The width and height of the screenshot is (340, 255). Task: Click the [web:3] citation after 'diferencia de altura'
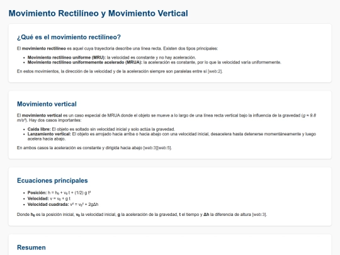pos(259,215)
